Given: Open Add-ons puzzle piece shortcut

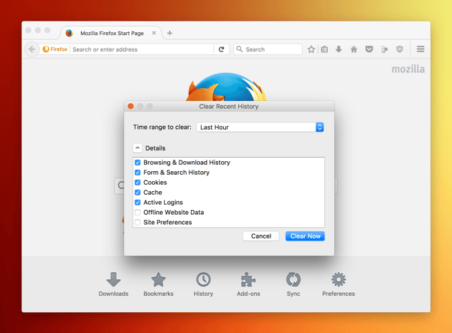Looking at the screenshot, I should point(248,284).
